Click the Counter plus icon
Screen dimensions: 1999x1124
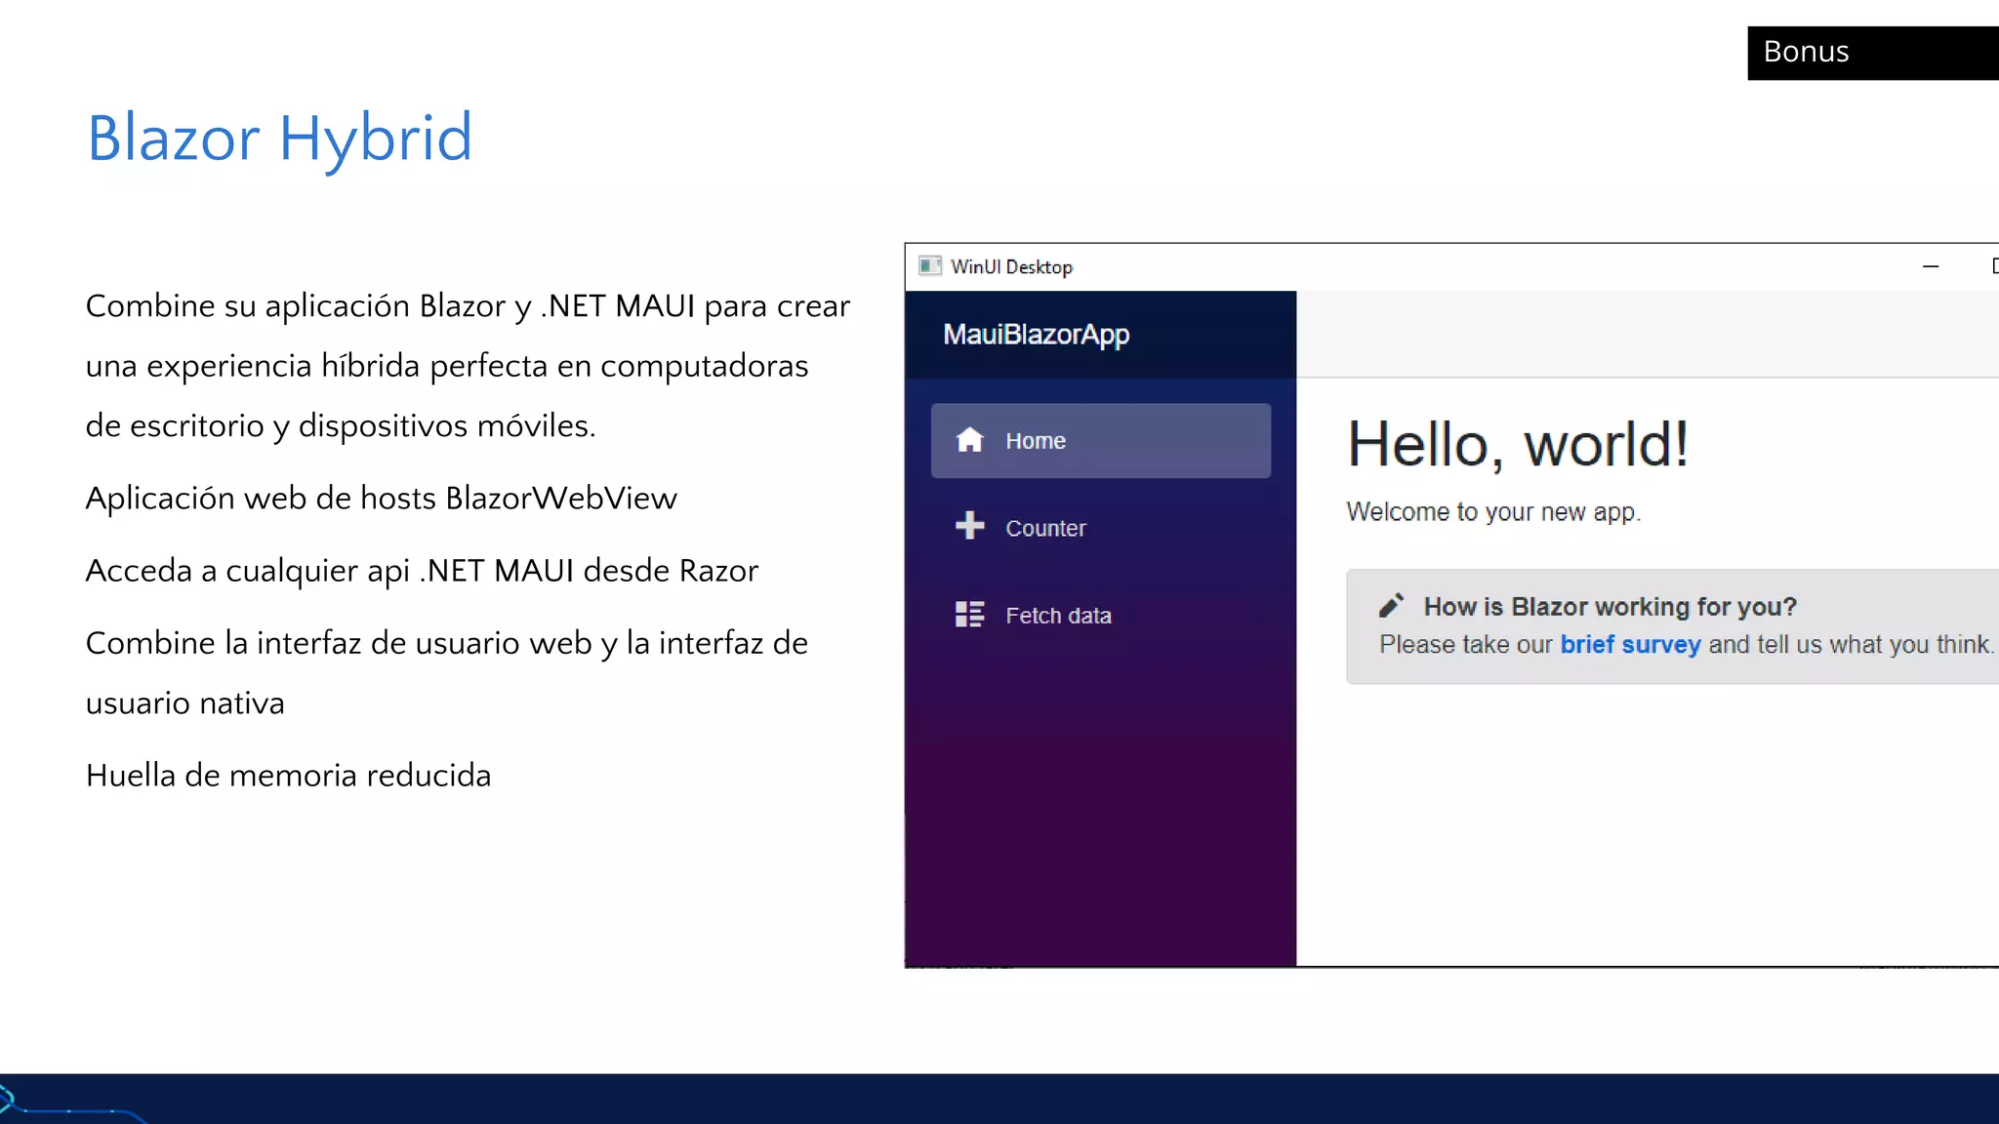point(969,526)
